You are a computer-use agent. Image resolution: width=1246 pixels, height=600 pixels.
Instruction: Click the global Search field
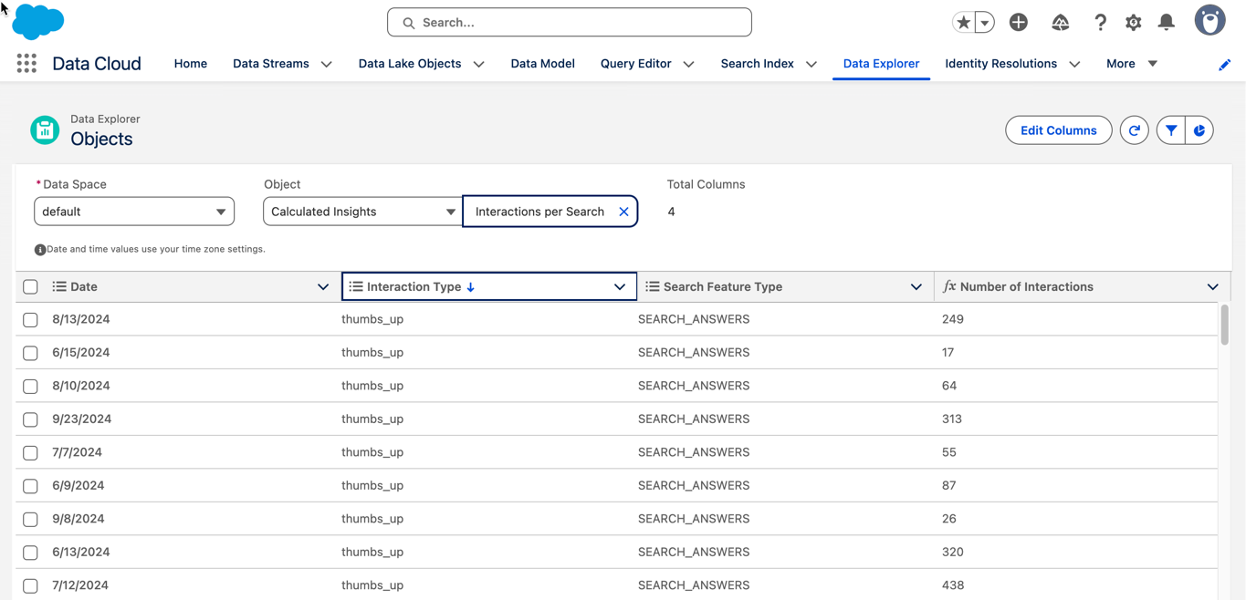[570, 23]
